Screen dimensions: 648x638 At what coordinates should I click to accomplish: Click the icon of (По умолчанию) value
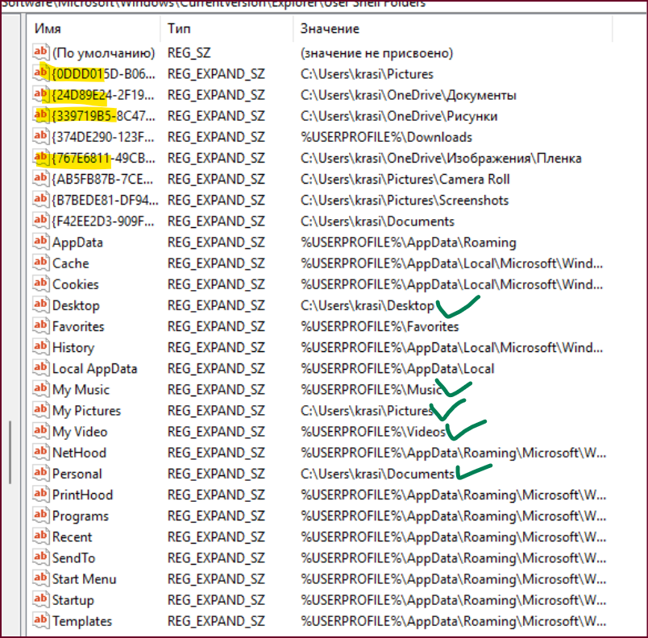tap(40, 52)
